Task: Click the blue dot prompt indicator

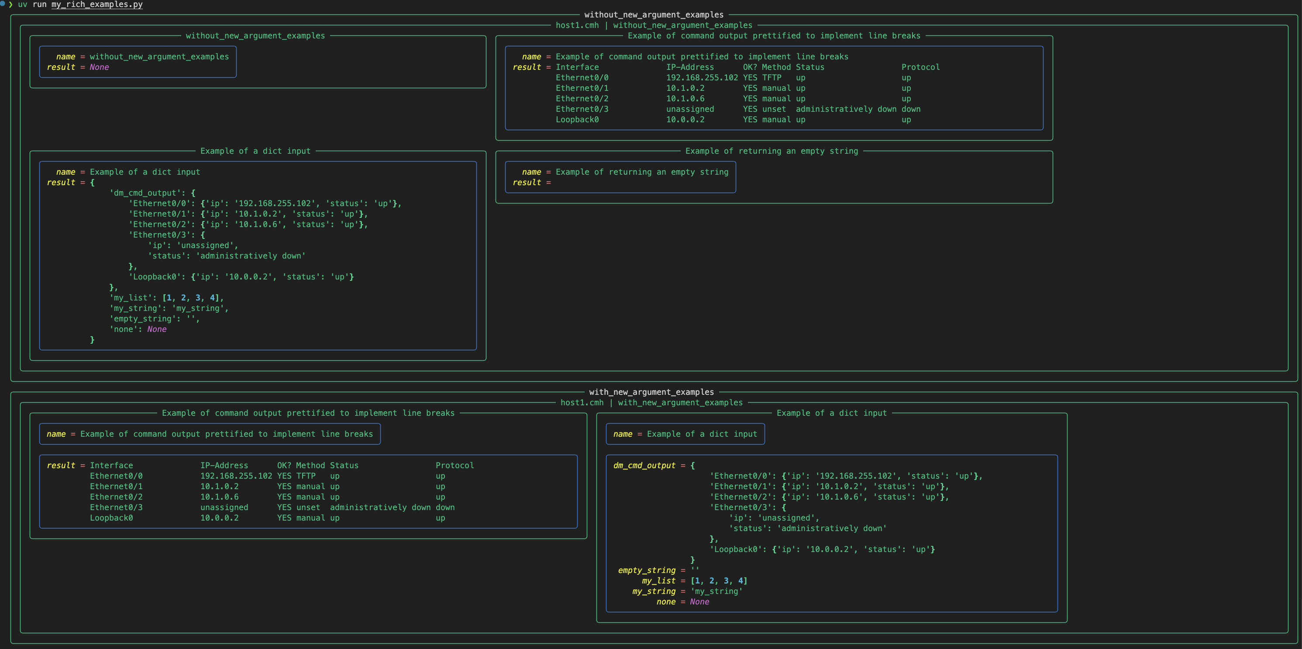Action: click(3, 3)
